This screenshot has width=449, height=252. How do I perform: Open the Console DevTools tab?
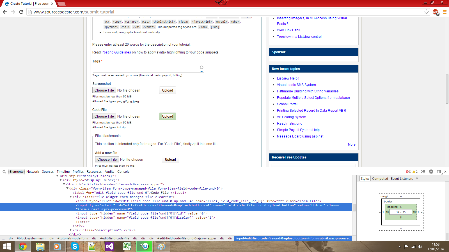[123, 172]
